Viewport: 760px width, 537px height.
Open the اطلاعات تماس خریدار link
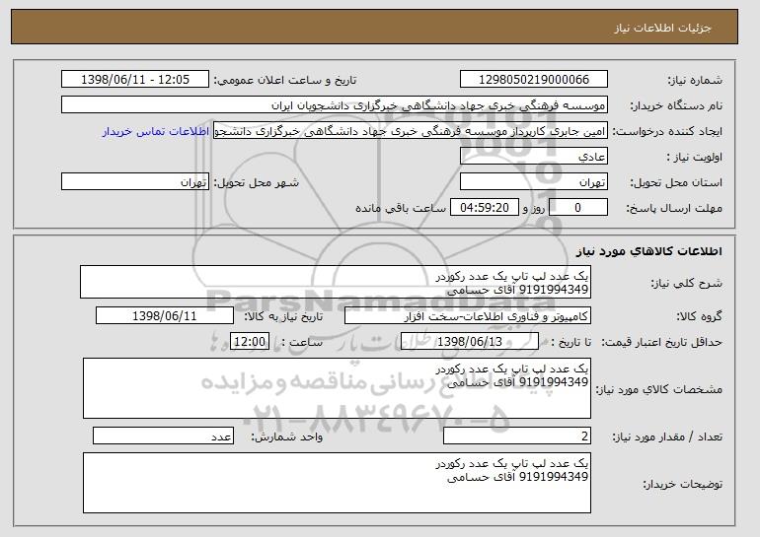click(x=156, y=131)
